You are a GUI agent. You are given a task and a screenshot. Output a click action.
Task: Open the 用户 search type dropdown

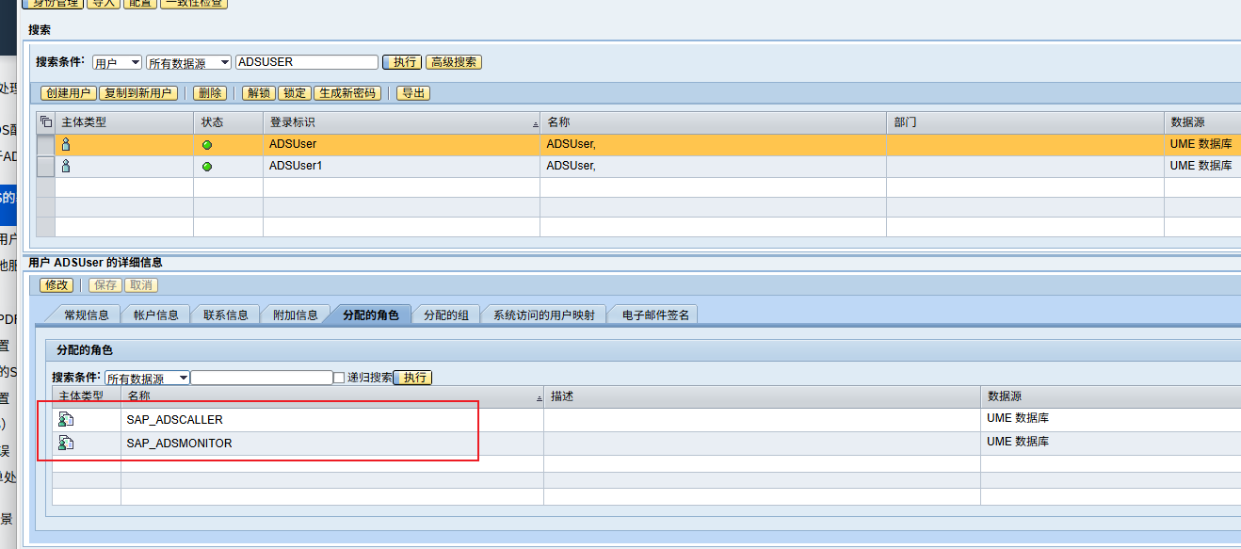(x=117, y=62)
